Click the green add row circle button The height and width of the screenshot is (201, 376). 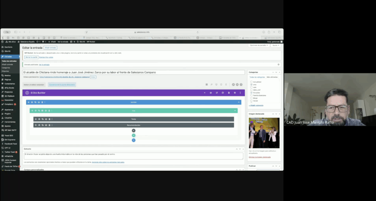pyautogui.click(x=134, y=135)
